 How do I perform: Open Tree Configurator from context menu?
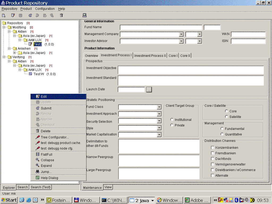coord(54,137)
